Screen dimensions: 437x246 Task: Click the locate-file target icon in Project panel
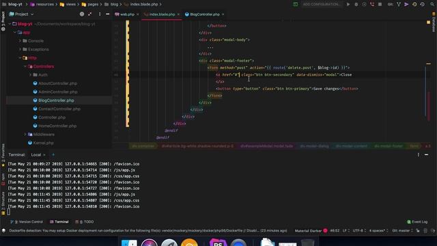pos(82,14)
